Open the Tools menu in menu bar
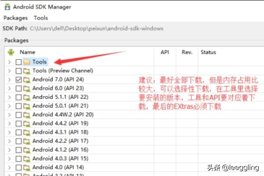This screenshot has width=264, height=176. click(x=41, y=18)
